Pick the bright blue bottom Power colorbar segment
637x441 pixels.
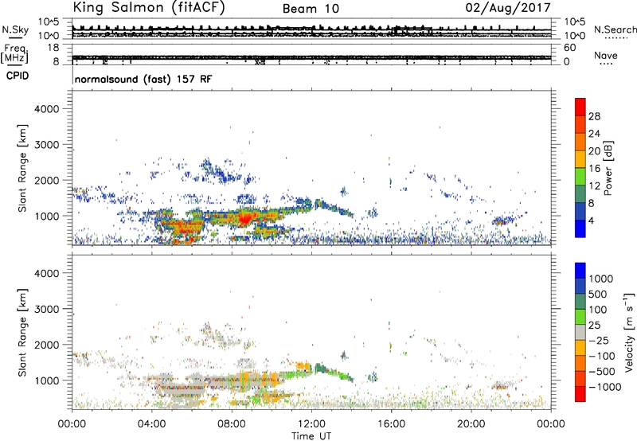pos(580,228)
